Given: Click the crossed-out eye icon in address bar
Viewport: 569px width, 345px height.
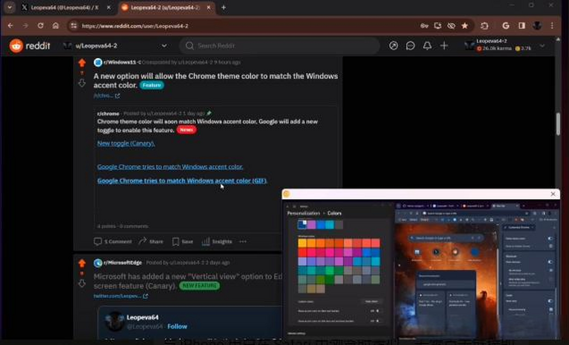Looking at the screenshot, I should click(451, 26).
